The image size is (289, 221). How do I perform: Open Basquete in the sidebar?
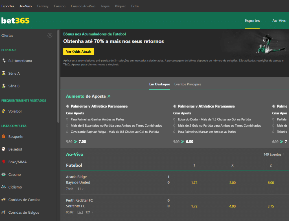click(x=28, y=136)
